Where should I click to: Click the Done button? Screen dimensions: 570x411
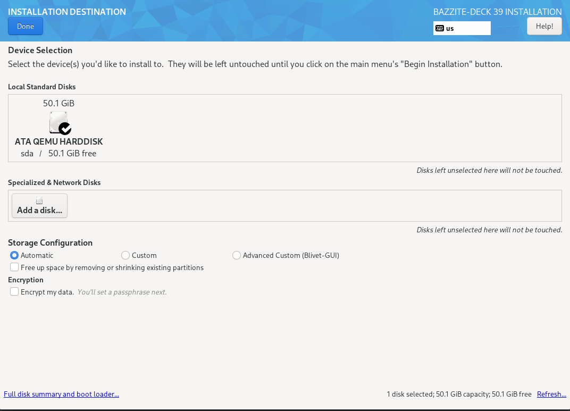pos(26,26)
